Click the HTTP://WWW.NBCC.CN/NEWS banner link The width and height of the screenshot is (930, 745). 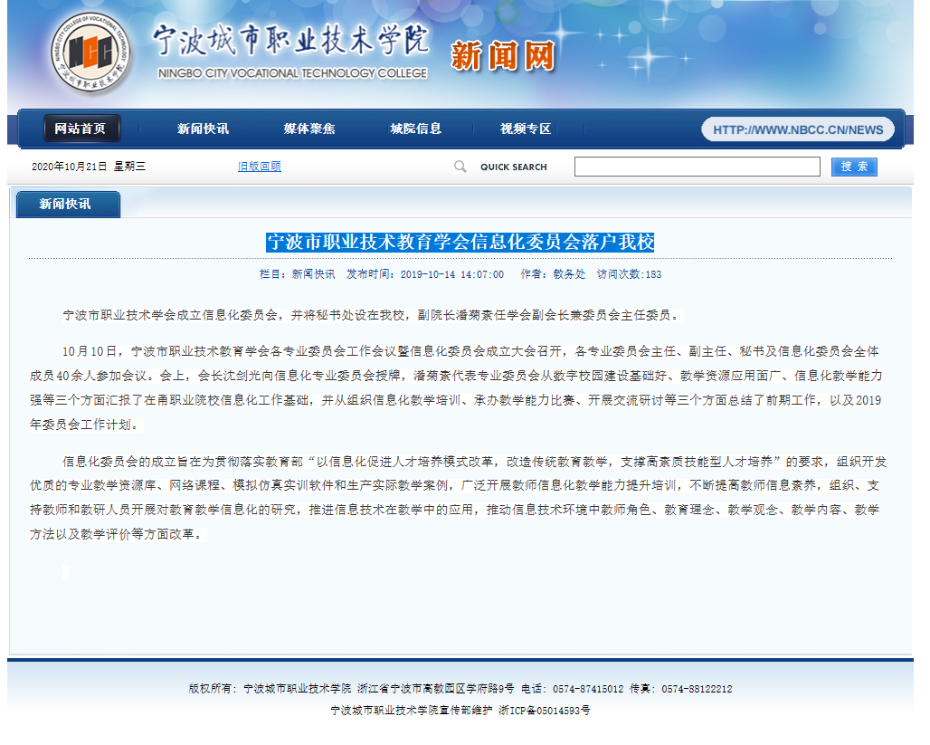(798, 129)
